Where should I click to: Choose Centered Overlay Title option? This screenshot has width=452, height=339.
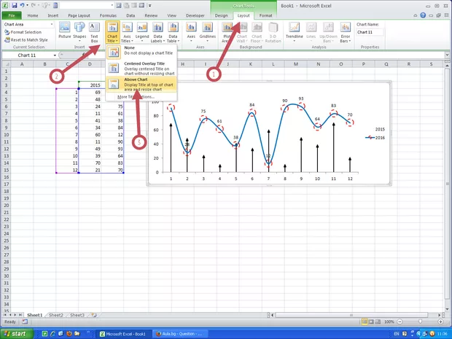pyautogui.click(x=141, y=69)
